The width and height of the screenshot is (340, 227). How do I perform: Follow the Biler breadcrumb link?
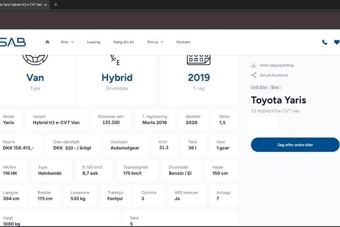click(x=275, y=87)
